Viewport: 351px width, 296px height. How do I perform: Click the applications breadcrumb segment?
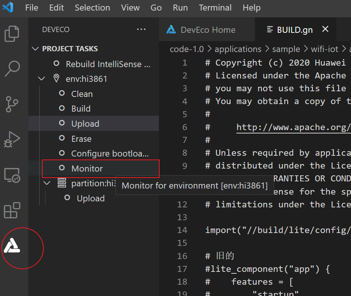238,49
